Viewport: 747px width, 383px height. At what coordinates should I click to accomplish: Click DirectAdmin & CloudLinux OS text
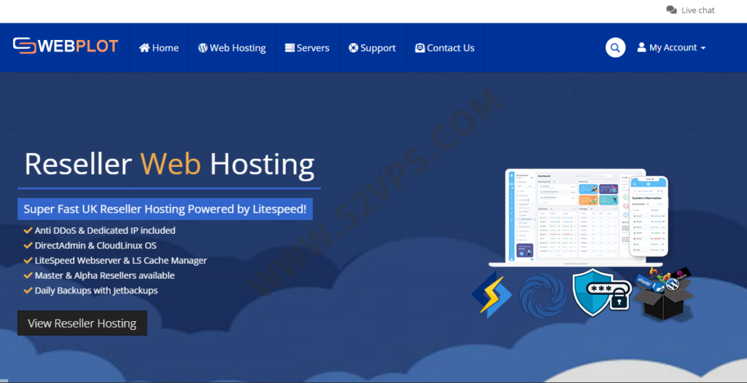96,245
